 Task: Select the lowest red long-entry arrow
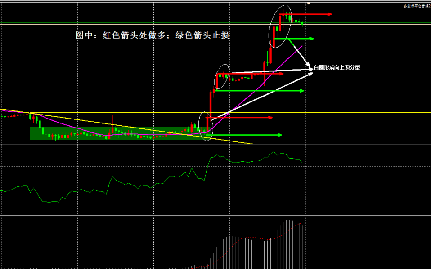point(243,118)
